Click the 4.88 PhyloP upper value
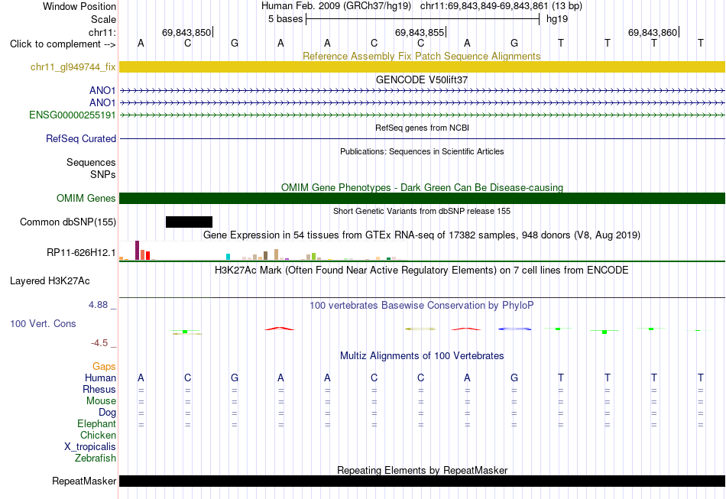This screenshot has width=726, height=499. (98, 305)
